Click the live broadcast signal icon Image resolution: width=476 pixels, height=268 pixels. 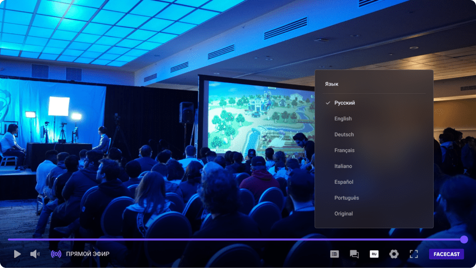coord(56,254)
